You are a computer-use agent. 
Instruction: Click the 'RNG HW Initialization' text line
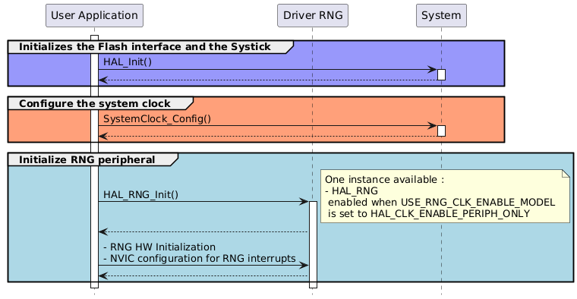159,247
